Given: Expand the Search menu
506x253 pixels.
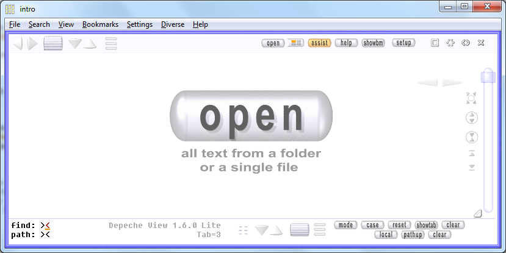Looking at the screenshot, I should 39,24.
